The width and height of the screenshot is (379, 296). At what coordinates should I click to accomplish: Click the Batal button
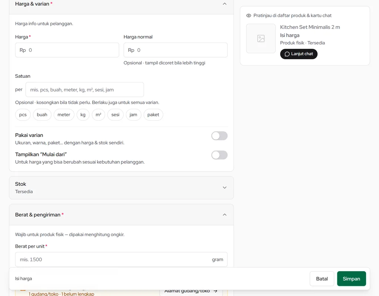tap(322, 279)
